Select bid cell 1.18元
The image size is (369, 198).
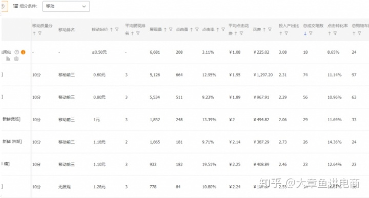click(99, 142)
